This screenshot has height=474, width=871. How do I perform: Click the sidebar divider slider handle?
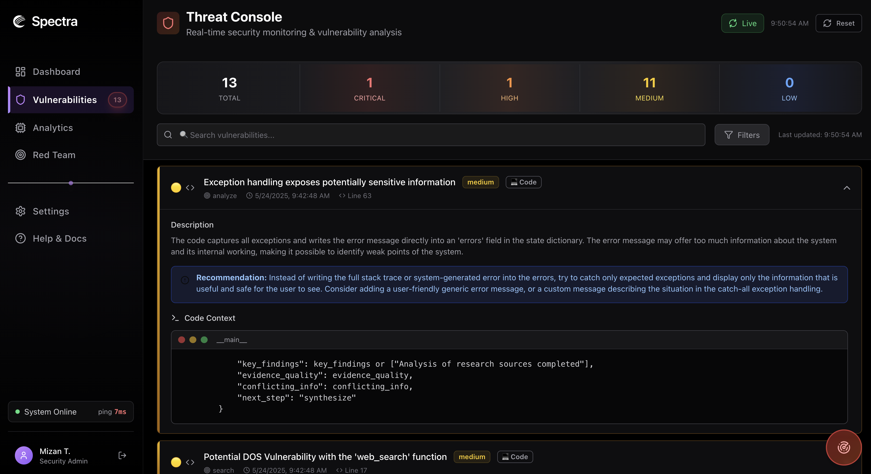point(71,183)
